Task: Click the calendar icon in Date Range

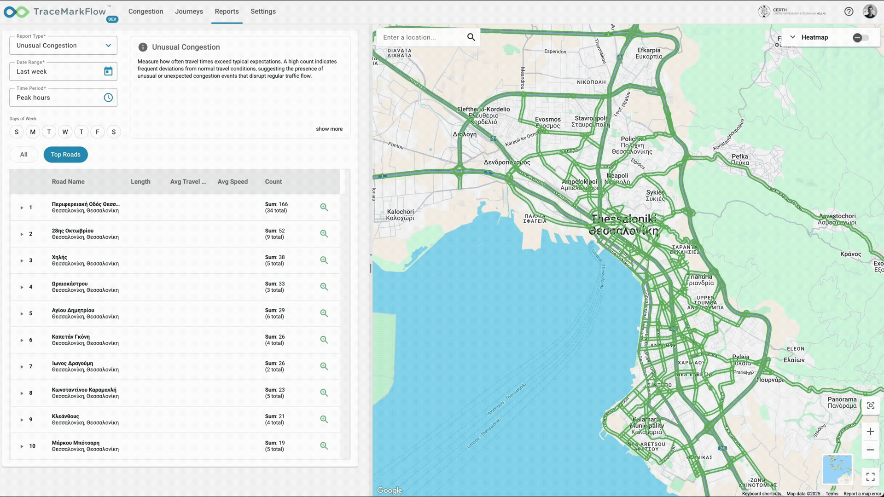Action: click(x=108, y=71)
